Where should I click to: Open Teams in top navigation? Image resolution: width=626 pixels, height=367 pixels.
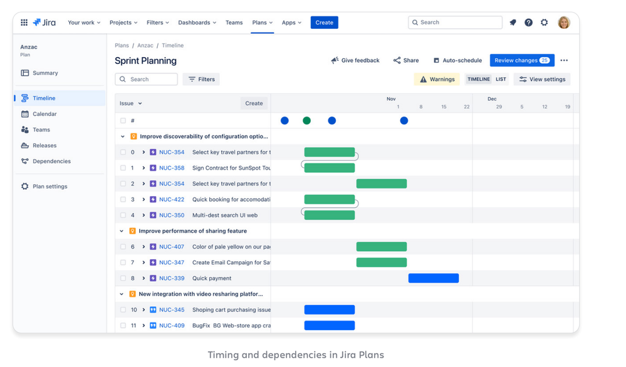click(234, 23)
